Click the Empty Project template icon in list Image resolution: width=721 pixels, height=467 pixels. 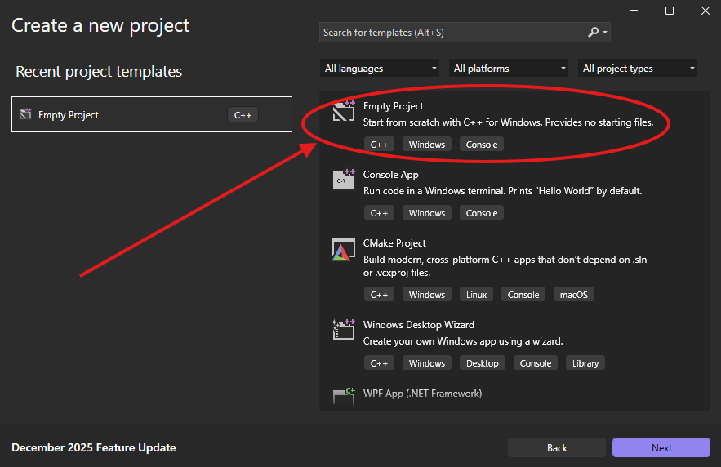tap(344, 111)
